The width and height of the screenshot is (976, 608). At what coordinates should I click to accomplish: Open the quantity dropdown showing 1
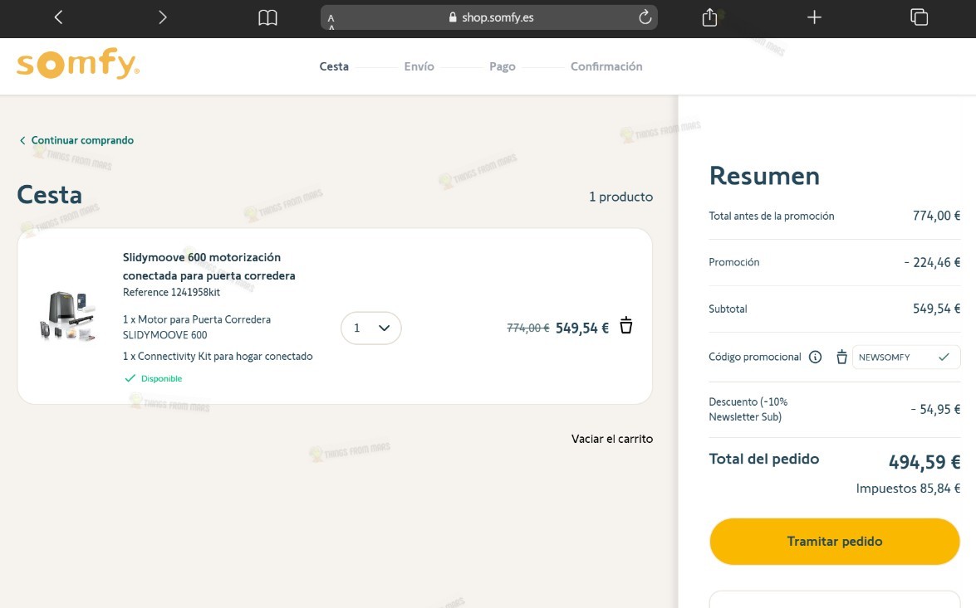tap(371, 328)
